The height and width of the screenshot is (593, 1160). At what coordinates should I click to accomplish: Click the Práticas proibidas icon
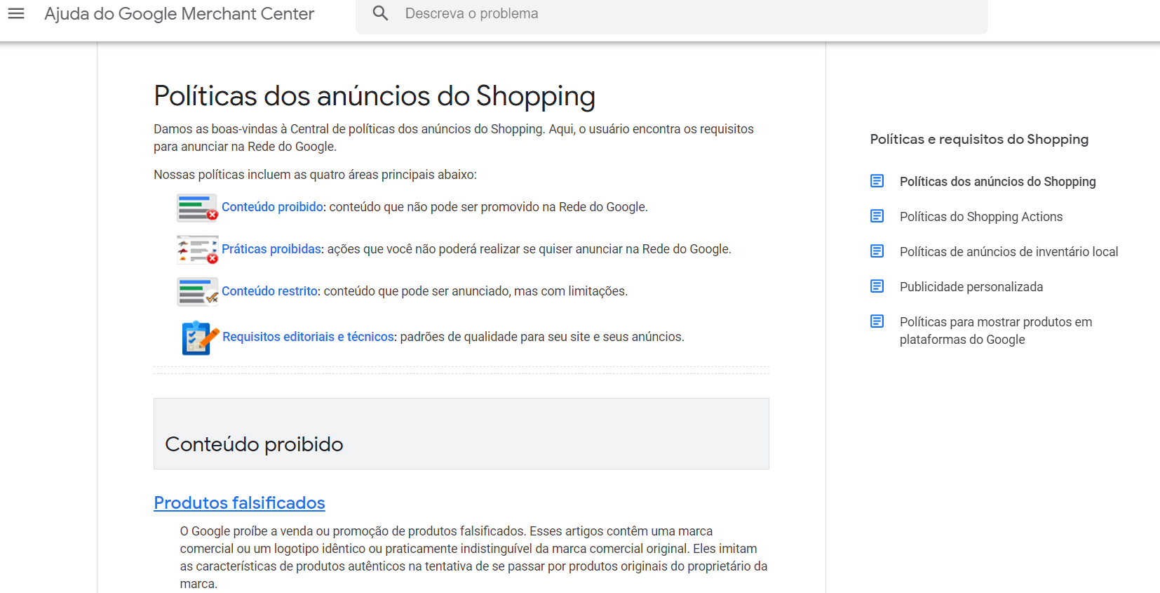click(x=197, y=249)
